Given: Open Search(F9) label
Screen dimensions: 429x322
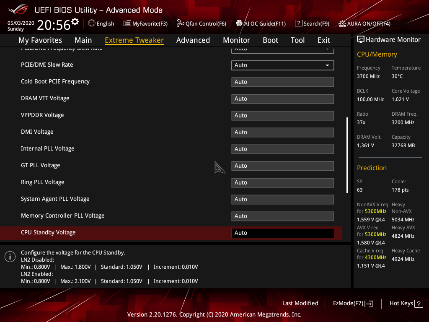Looking at the screenshot, I should click(x=316, y=24).
